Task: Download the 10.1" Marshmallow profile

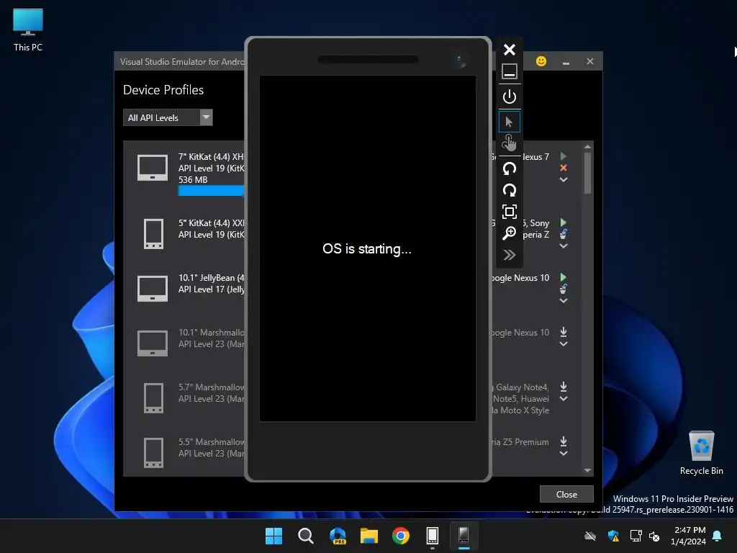Action: click(x=563, y=332)
